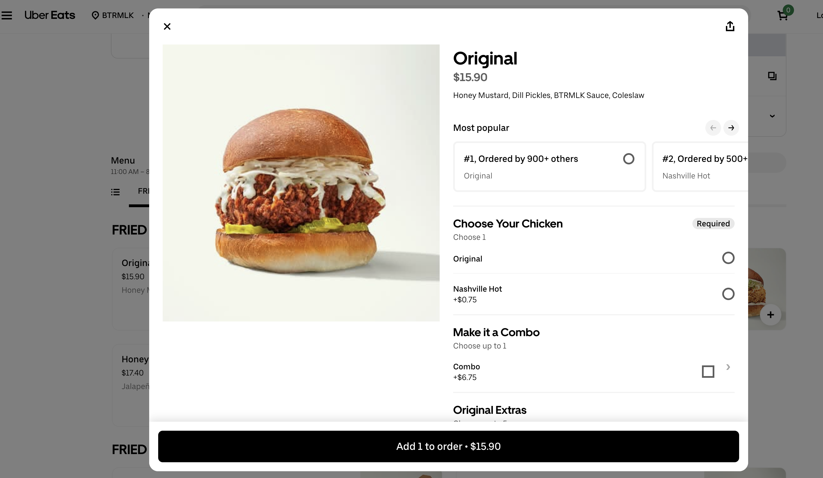
Task: Click the group order copy icon
Action: pos(772,76)
